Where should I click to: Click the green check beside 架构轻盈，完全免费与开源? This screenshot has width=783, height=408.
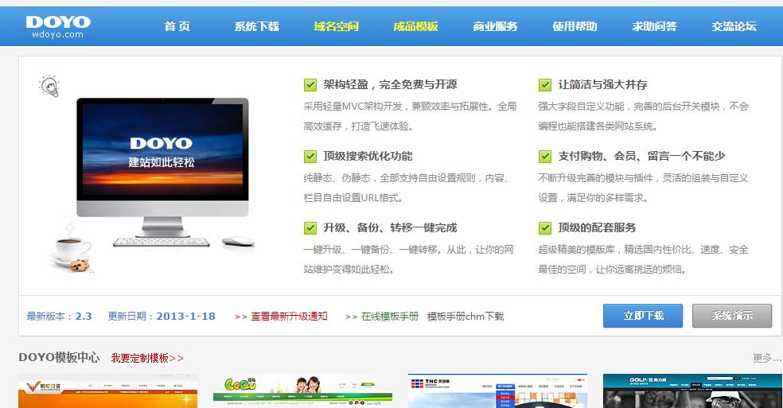coord(310,85)
